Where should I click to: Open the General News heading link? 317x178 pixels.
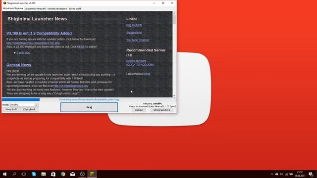click(x=19, y=65)
